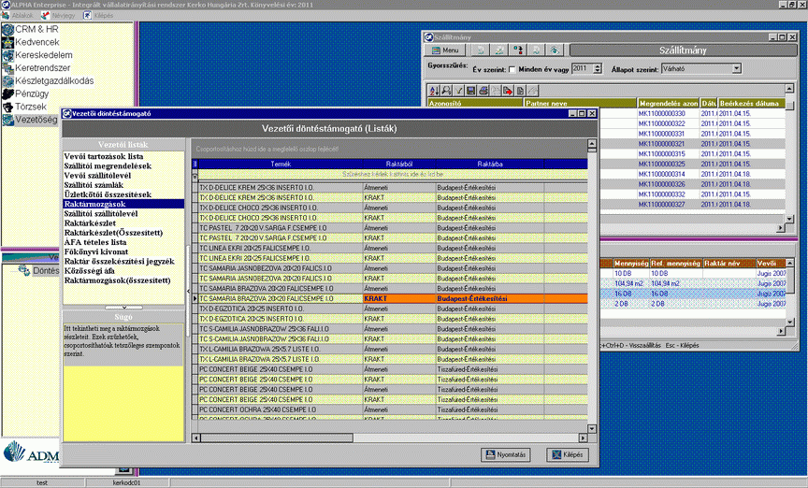
Task: Click the red arrow export icon in Szállítmány toolbar
Action: tap(508, 91)
